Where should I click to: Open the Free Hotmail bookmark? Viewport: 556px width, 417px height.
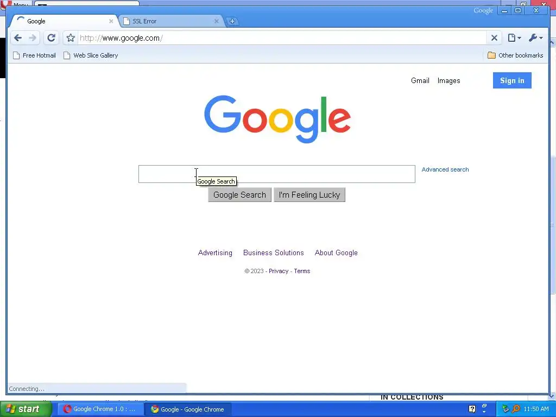34,55
